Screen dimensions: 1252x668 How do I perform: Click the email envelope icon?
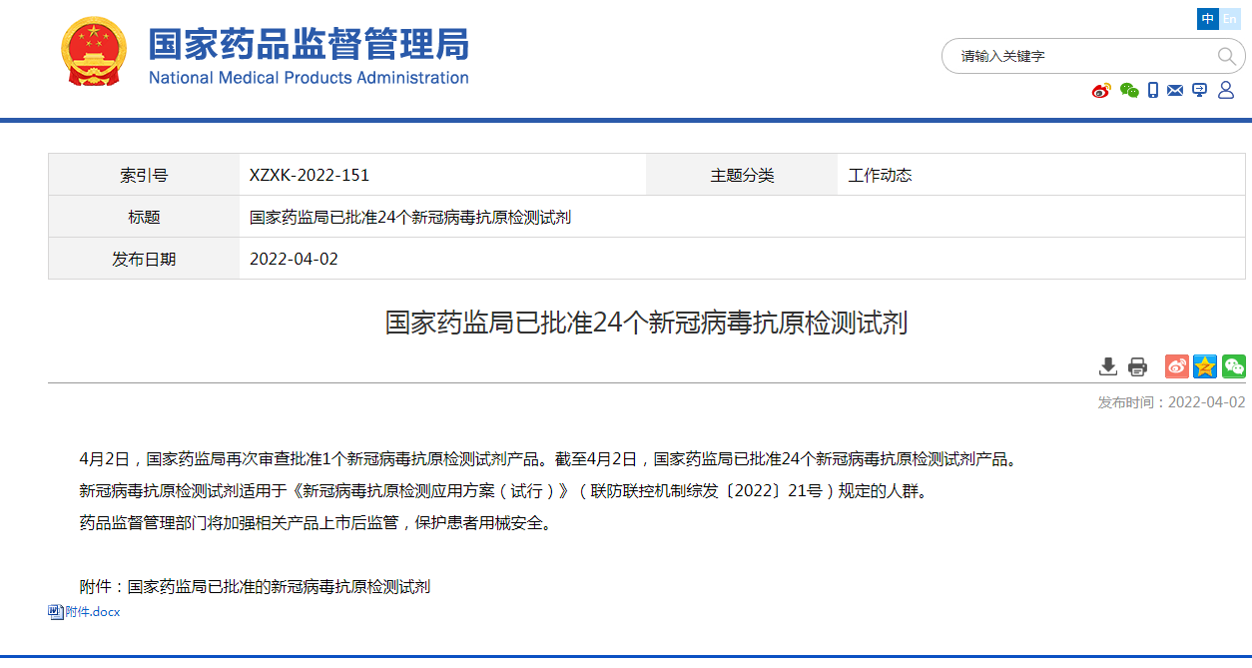1175,91
